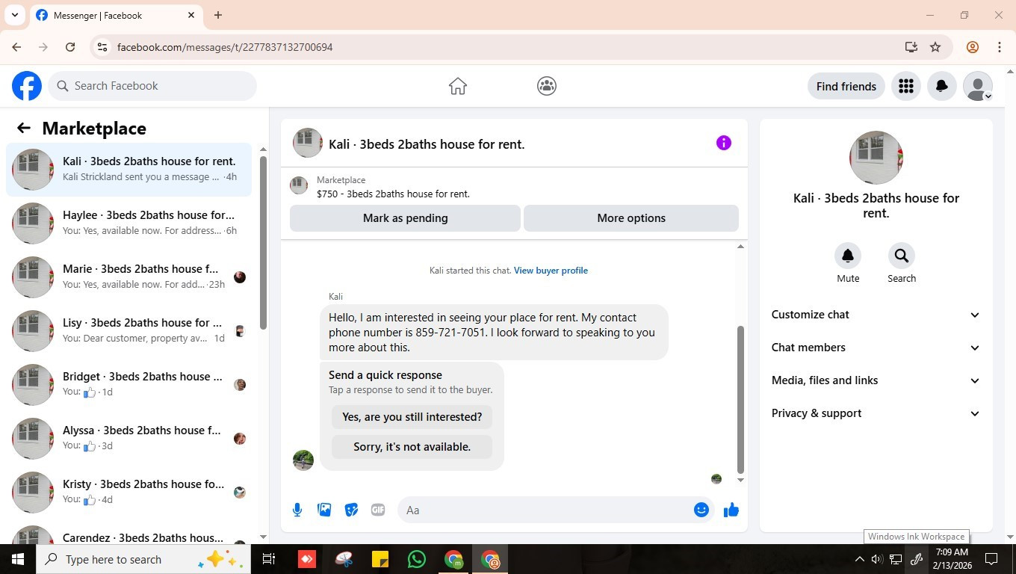Screen dimensions: 1016x574
Task: Click the chat messages scrollbar thumb
Action: pos(740,400)
